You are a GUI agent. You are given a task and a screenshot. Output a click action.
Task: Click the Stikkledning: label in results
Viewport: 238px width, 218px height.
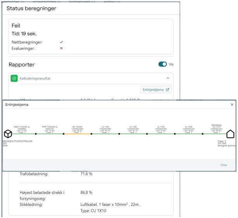(x=31, y=204)
